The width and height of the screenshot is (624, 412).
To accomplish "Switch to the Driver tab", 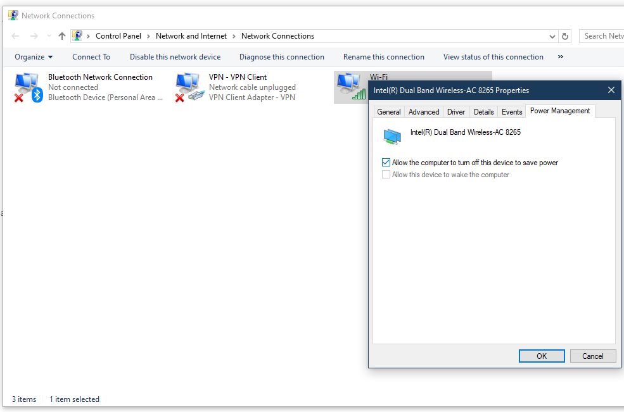I will 456,112.
